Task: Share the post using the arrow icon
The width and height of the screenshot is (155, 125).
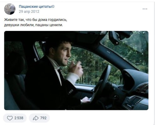Action: pos(36,118)
